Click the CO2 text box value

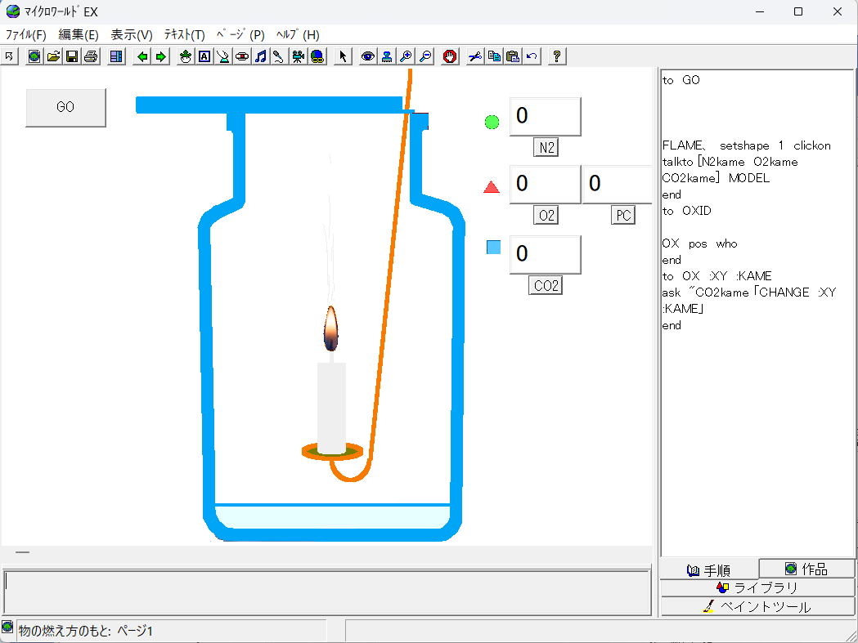tap(545, 254)
